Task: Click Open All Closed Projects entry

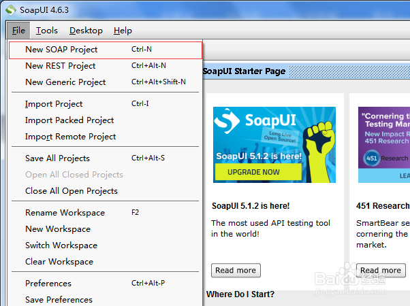Action: pyautogui.click(x=106, y=175)
